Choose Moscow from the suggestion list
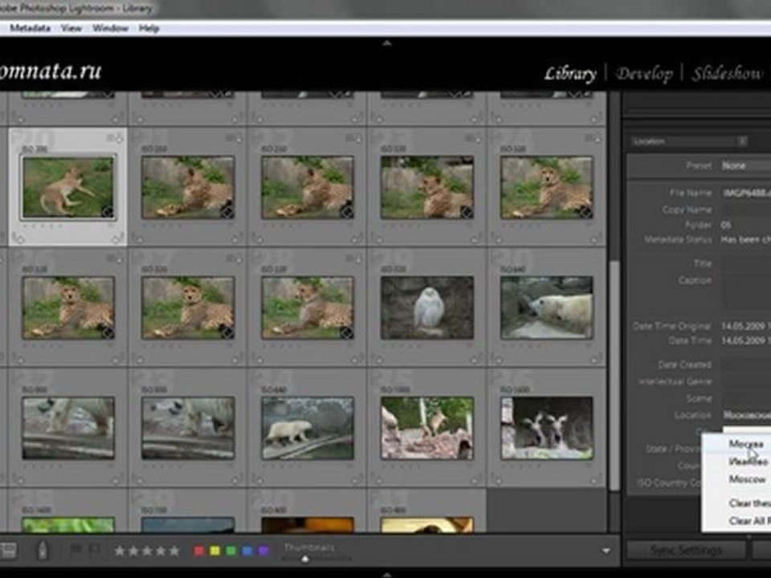 click(747, 479)
